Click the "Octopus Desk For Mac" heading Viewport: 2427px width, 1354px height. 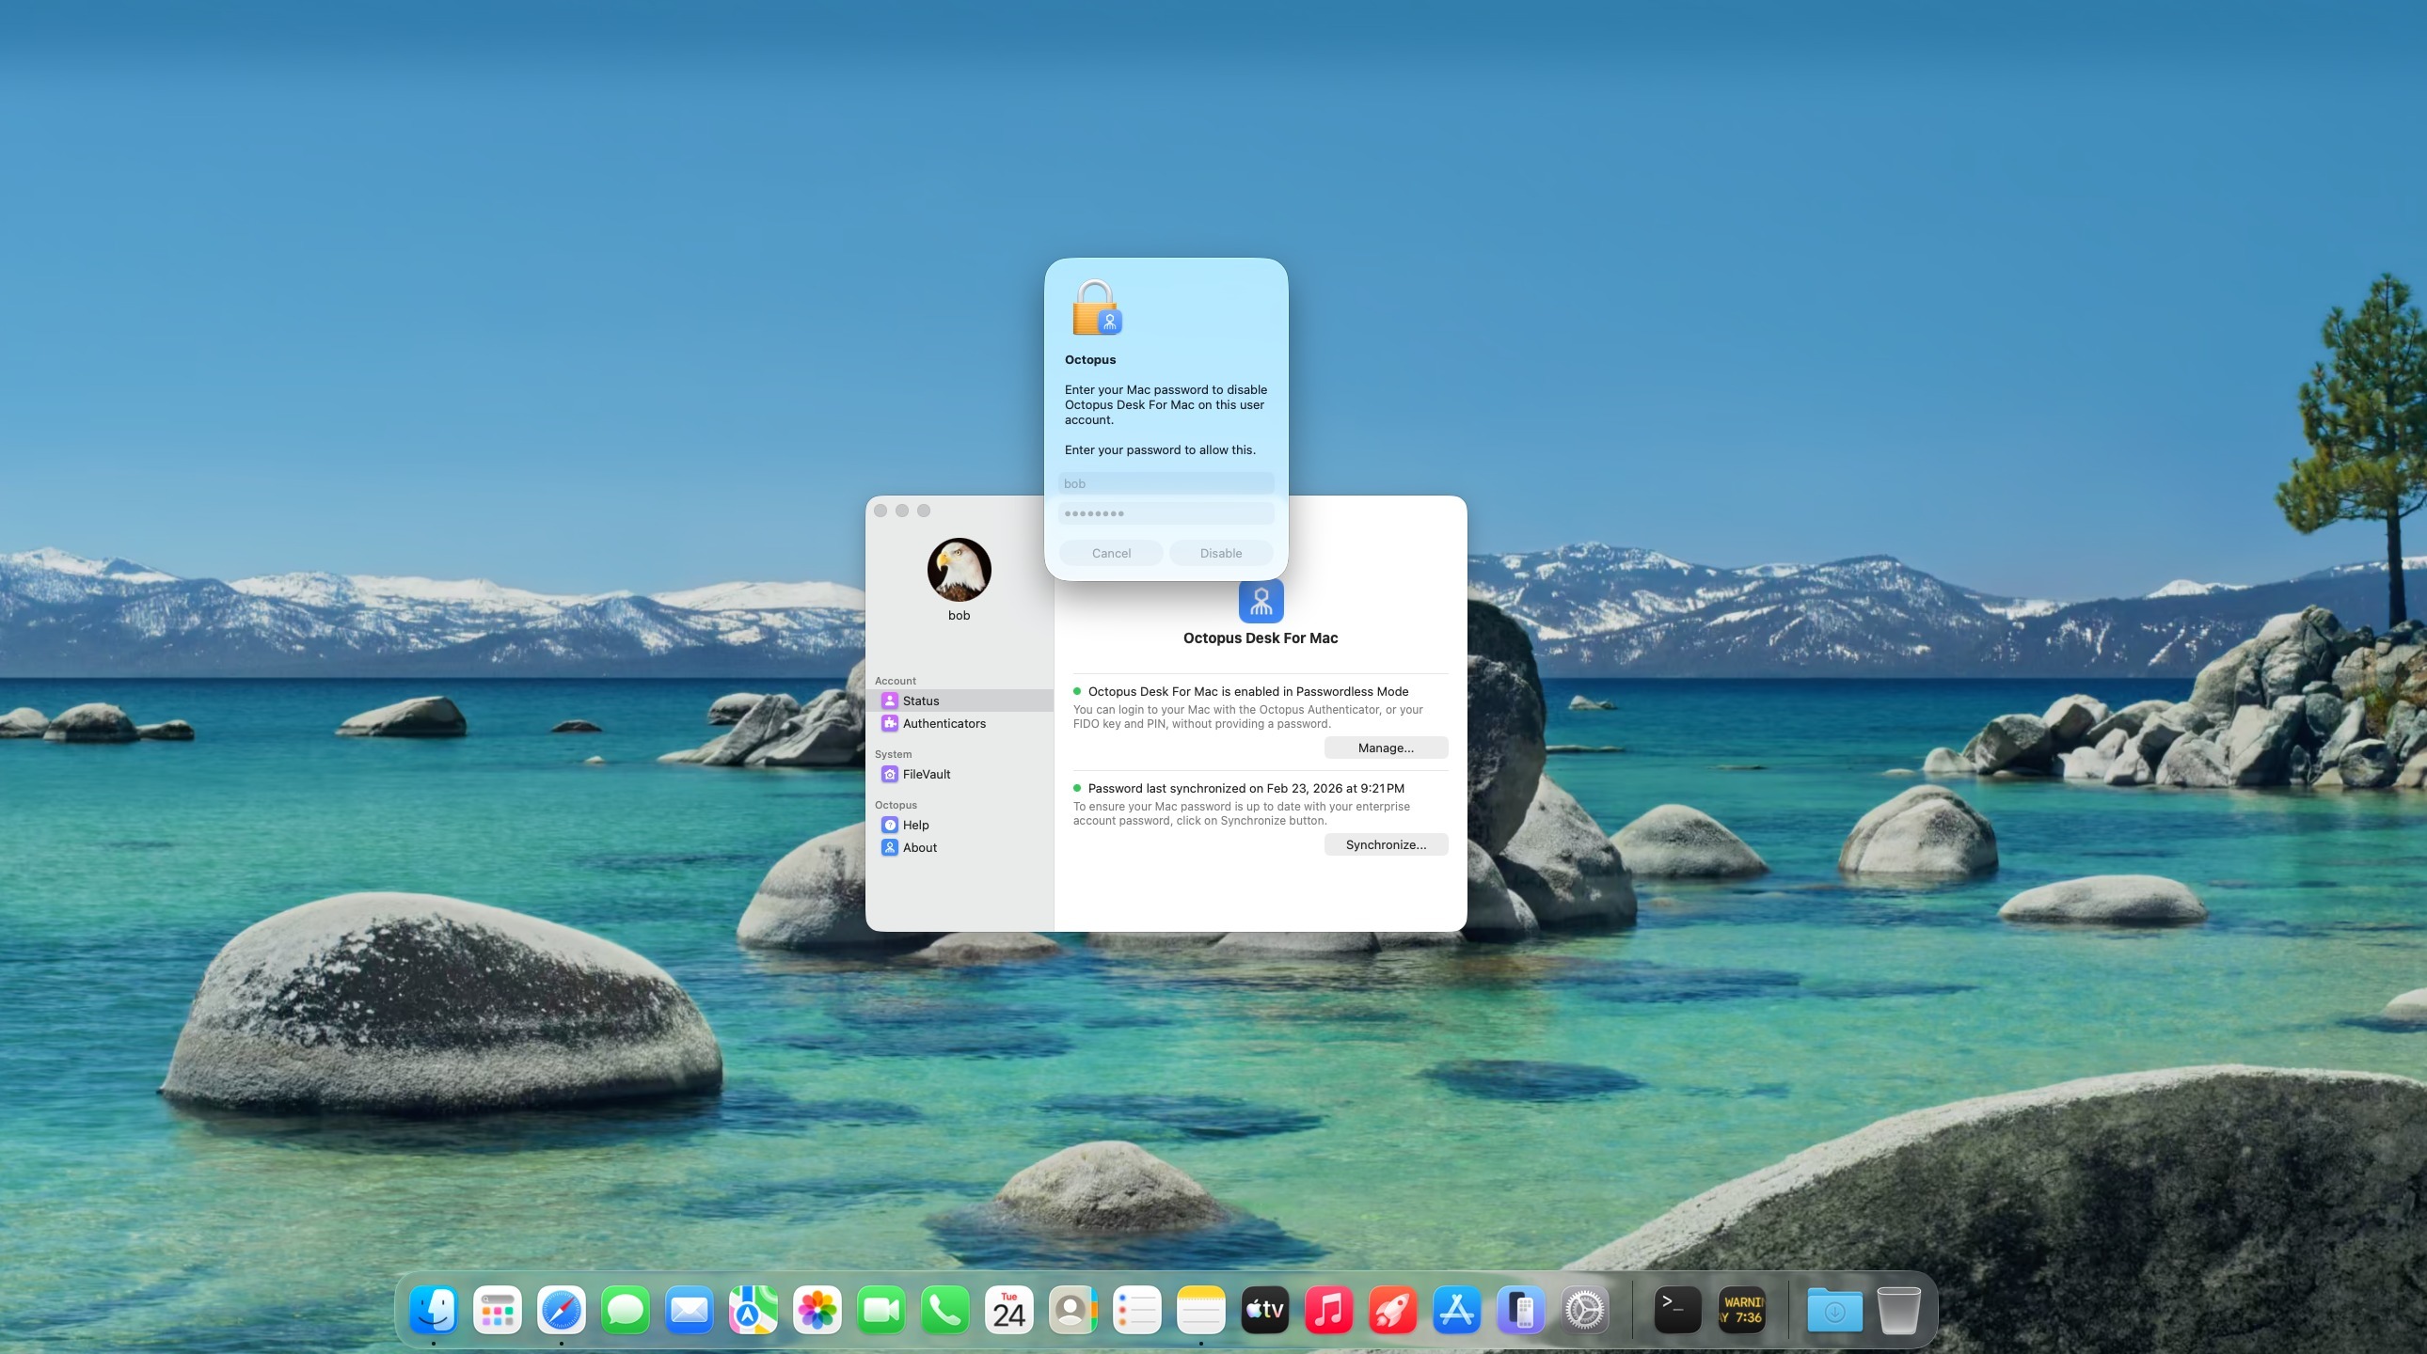click(1261, 638)
